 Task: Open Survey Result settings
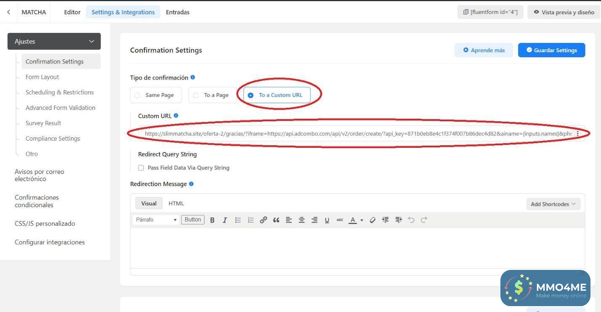[x=43, y=123]
